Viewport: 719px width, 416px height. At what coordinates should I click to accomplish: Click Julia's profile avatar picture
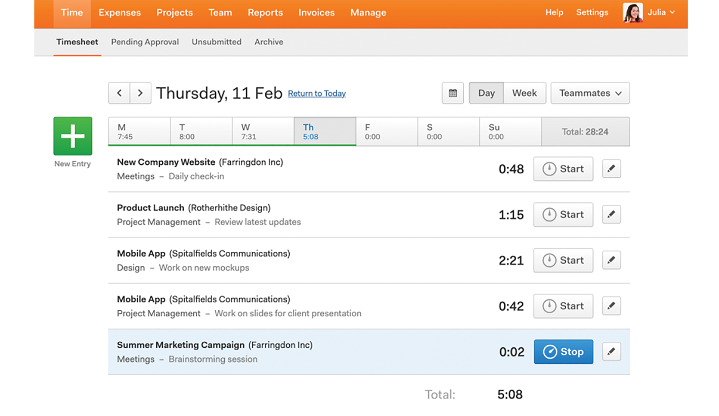[x=632, y=13]
